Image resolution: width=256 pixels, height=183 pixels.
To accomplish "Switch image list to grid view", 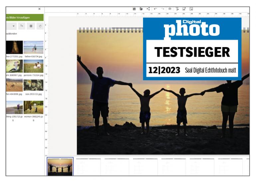I will (x=31, y=26).
